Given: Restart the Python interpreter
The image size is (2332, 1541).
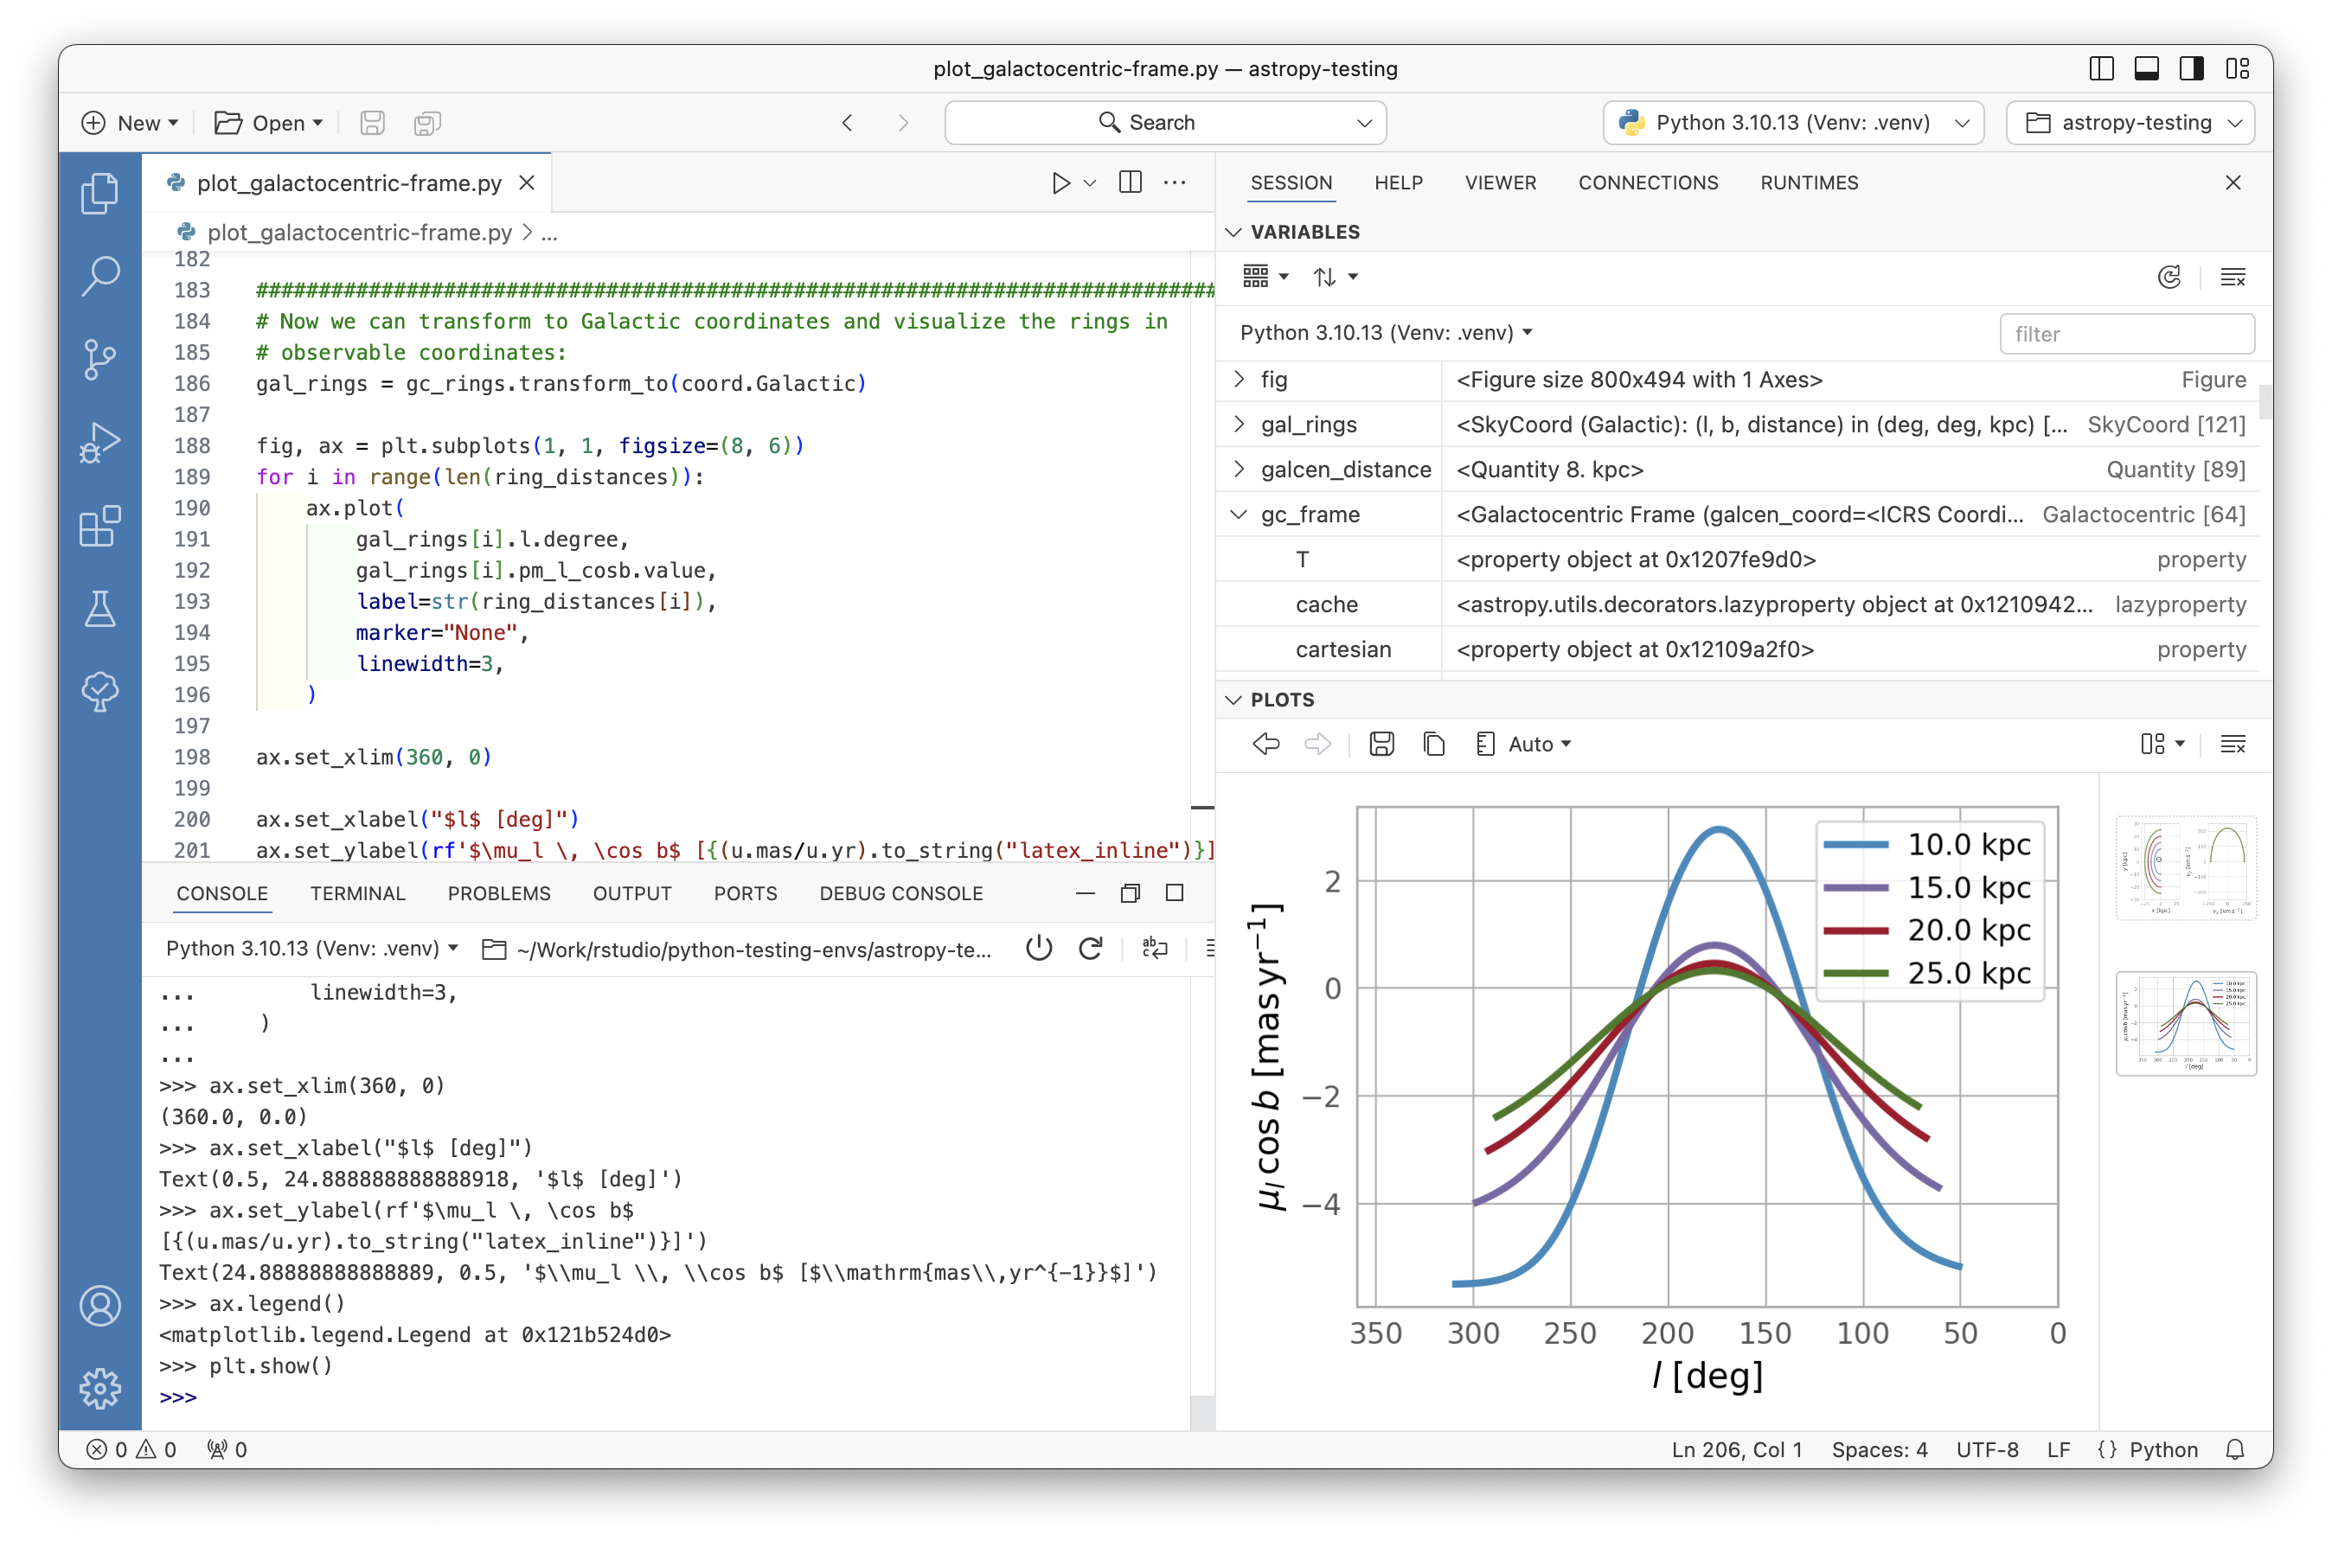Looking at the screenshot, I should click(1092, 949).
